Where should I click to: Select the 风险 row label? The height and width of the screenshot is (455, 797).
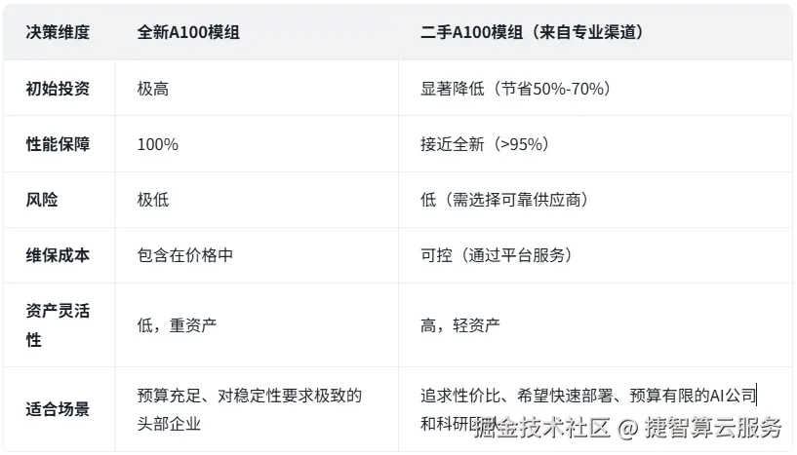click(42, 200)
